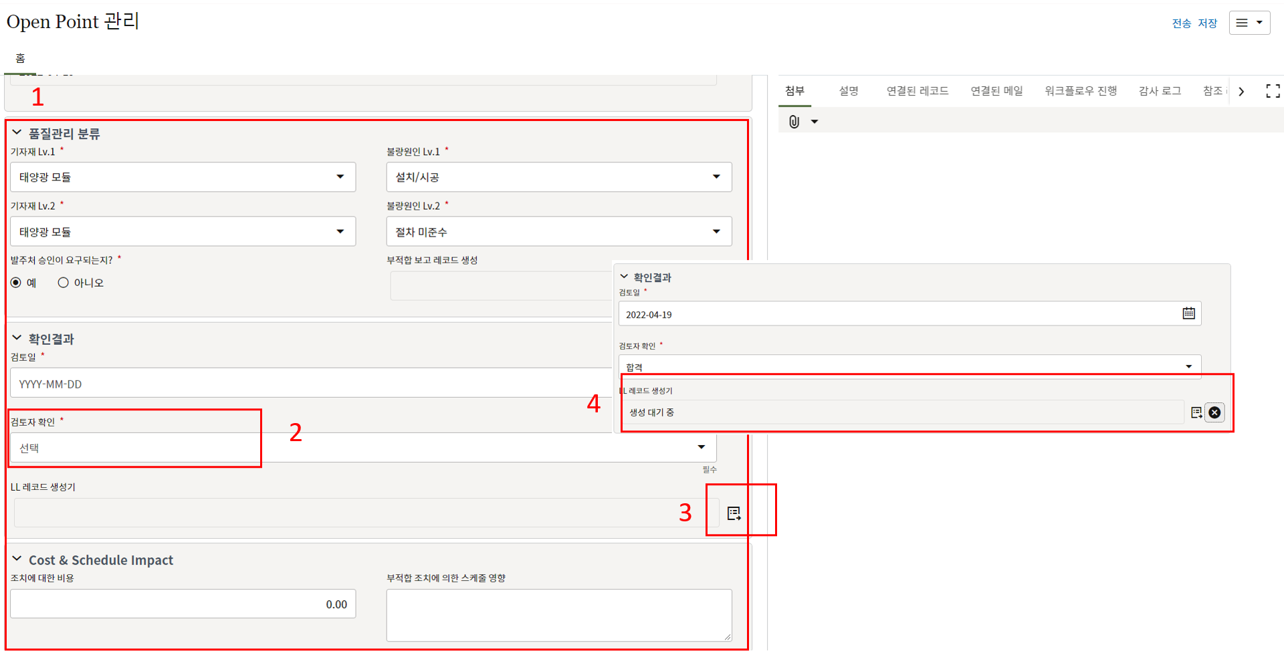1284x655 pixels.
Task: Select the 아니오 radio button
Action: click(64, 283)
